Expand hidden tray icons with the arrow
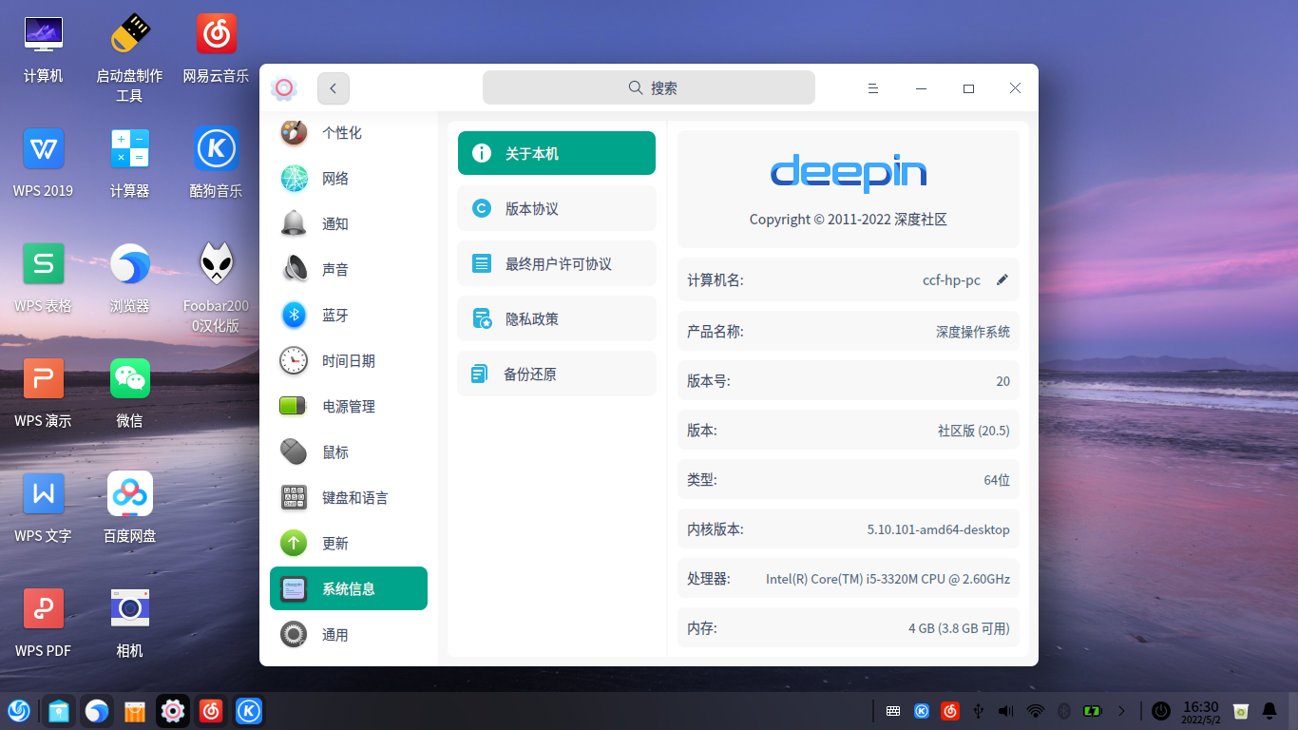 [x=1122, y=710]
